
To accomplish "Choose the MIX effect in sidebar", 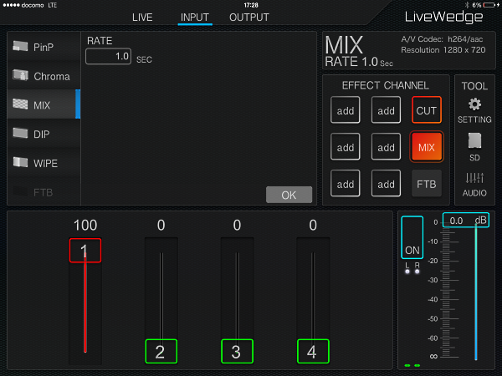I will [x=44, y=104].
